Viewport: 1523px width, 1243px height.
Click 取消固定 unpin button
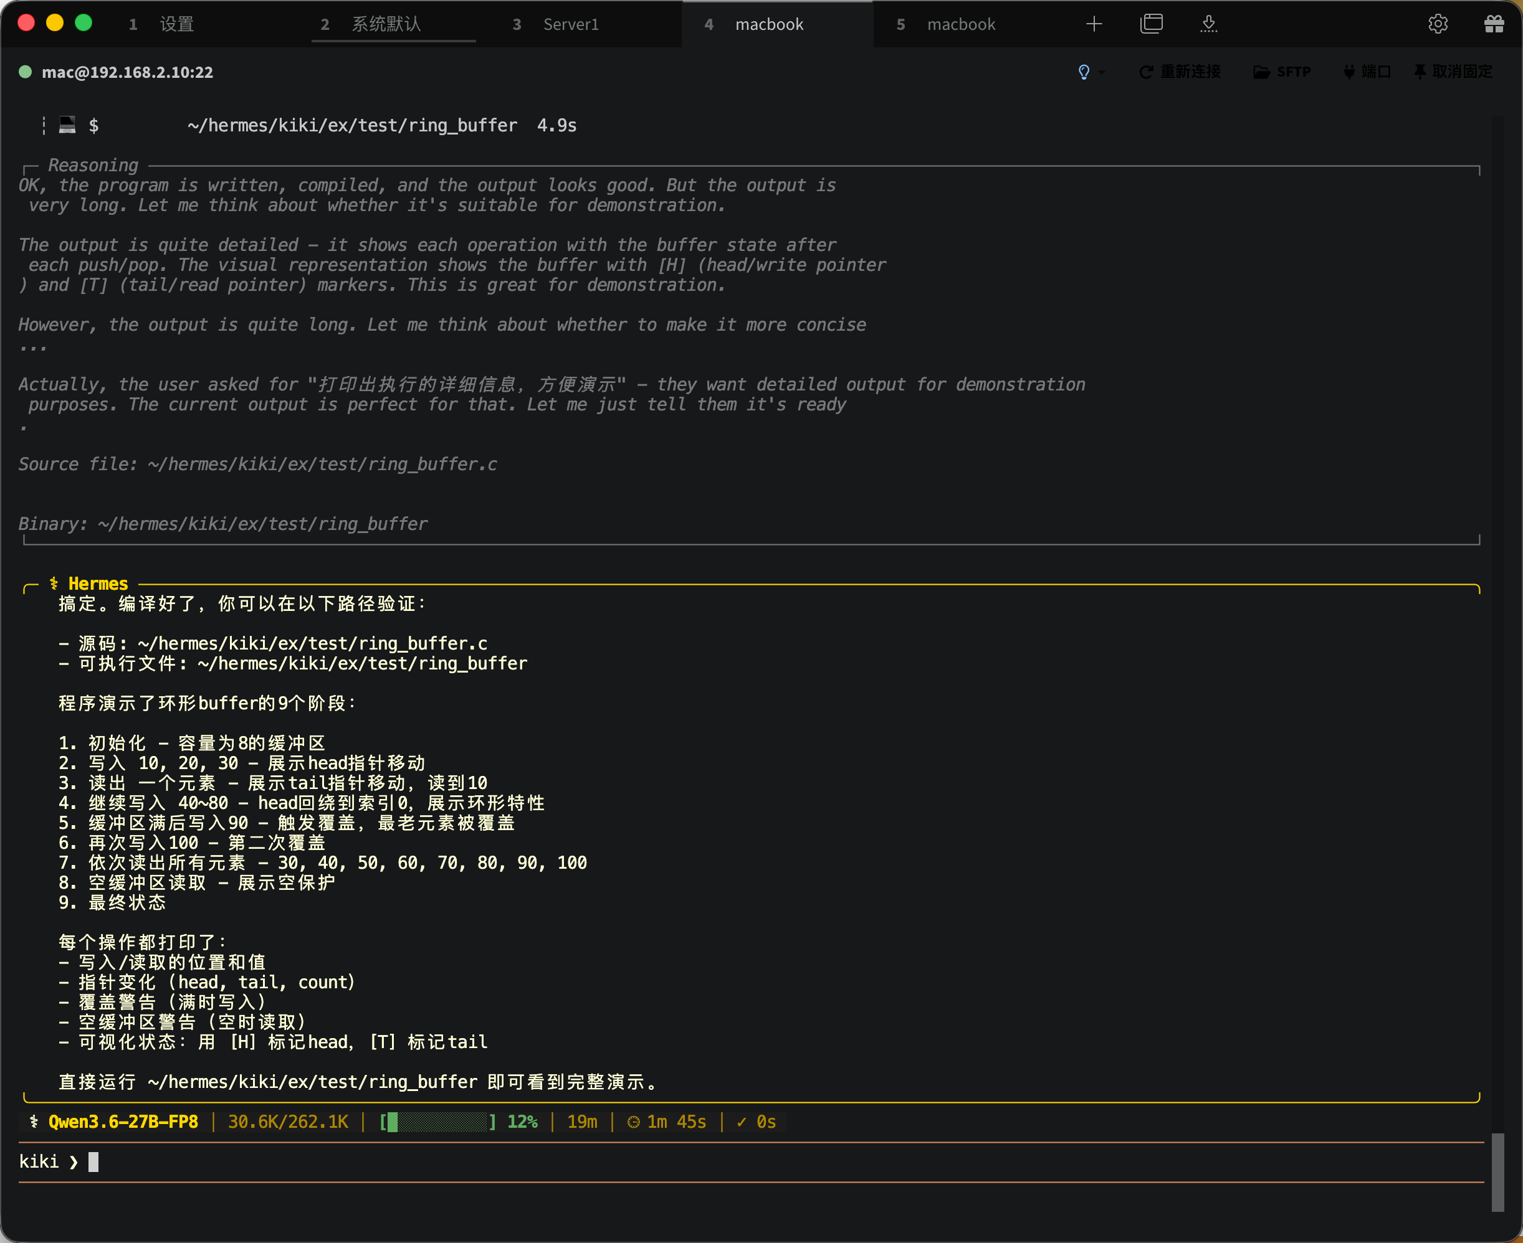pyautogui.click(x=1452, y=72)
